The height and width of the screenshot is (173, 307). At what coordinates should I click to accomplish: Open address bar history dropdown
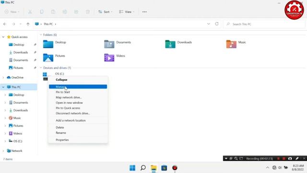click(x=209, y=24)
